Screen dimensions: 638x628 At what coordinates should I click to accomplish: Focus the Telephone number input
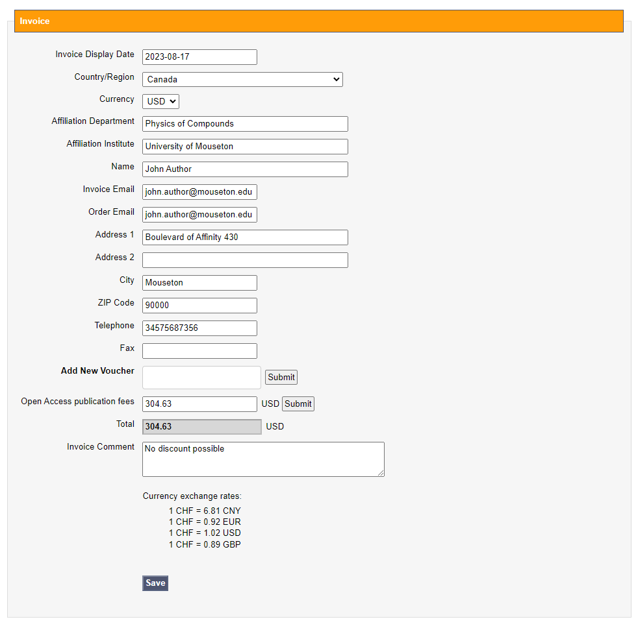(x=199, y=328)
